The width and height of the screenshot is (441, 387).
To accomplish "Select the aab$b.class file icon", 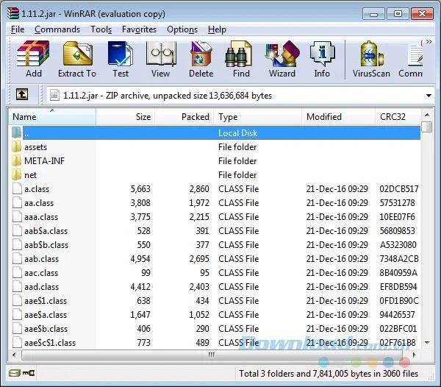I will click(x=17, y=244).
